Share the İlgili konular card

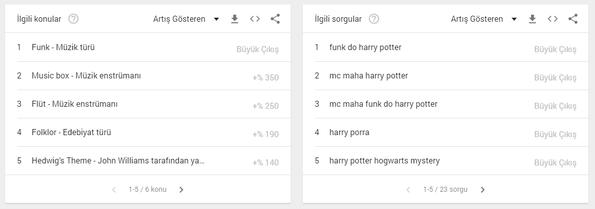pyautogui.click(x=275, y=19)
